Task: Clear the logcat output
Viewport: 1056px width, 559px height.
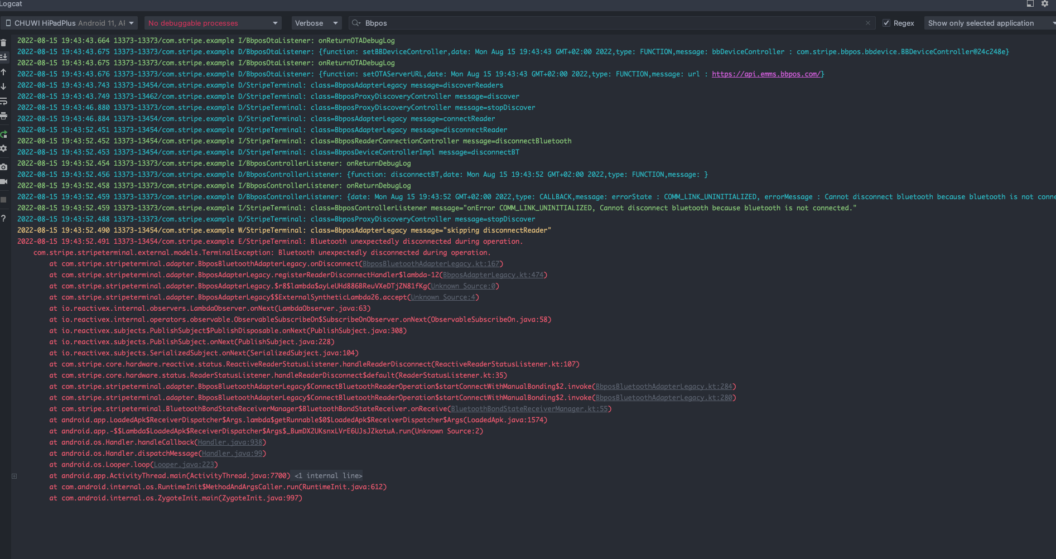Action: [x=4, y=42]
